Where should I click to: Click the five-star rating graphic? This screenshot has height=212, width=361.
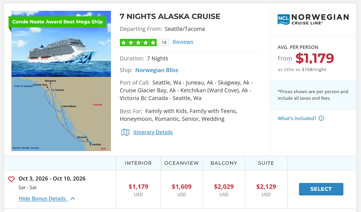[138, 42]
